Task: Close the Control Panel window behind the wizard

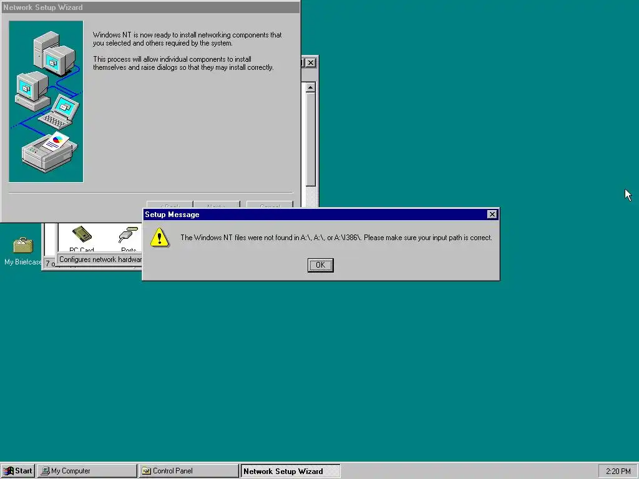Action: click(311, 63)
